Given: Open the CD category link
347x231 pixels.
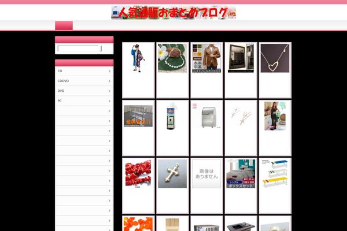Looking at the screenshot, I should 84,71.
